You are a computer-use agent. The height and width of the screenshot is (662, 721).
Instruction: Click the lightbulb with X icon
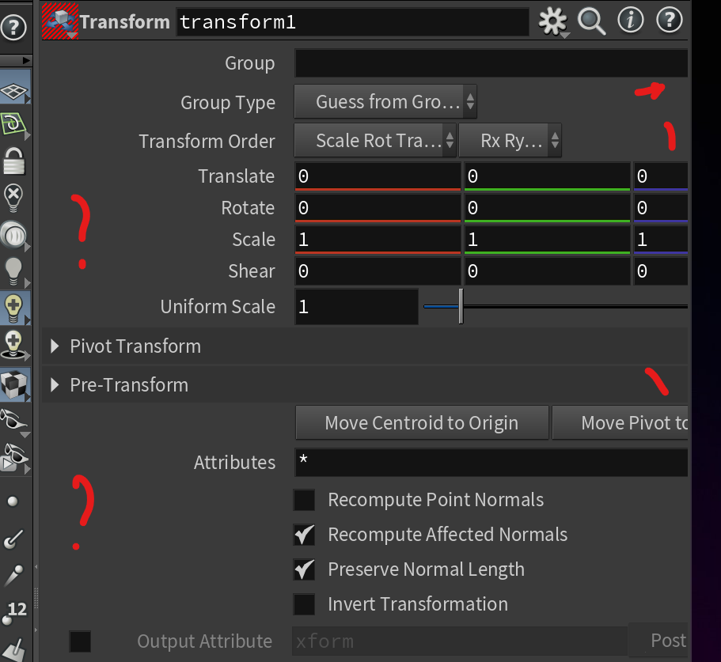(13, 198)
